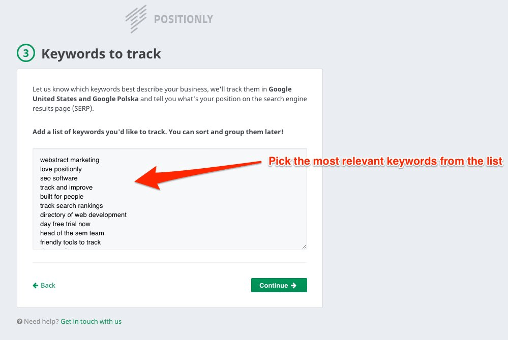This screenshot has height=340, width=508.
Task: Click the textarea resize handle grip
Action: pyautogui.click(x=304, y=245)
